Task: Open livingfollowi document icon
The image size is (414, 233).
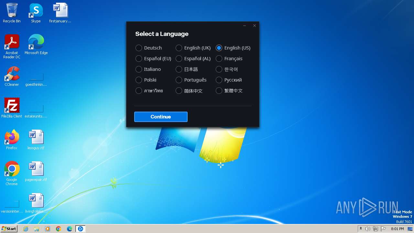Action: click(36, 203)
